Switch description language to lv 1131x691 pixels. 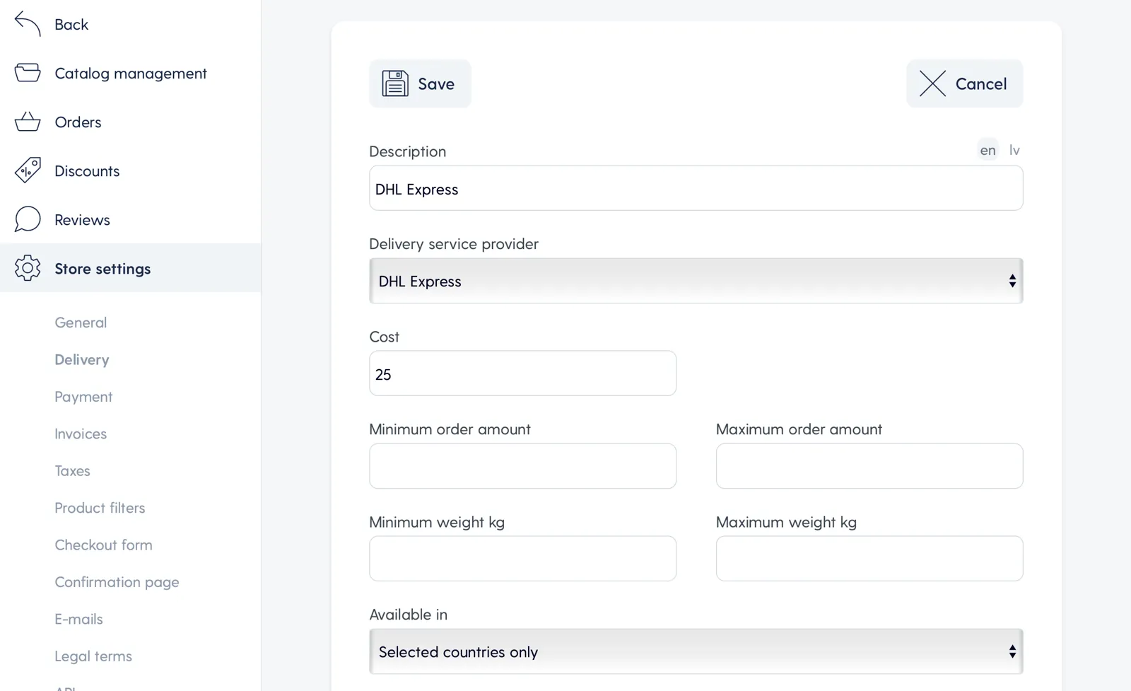coord(1014,150)
